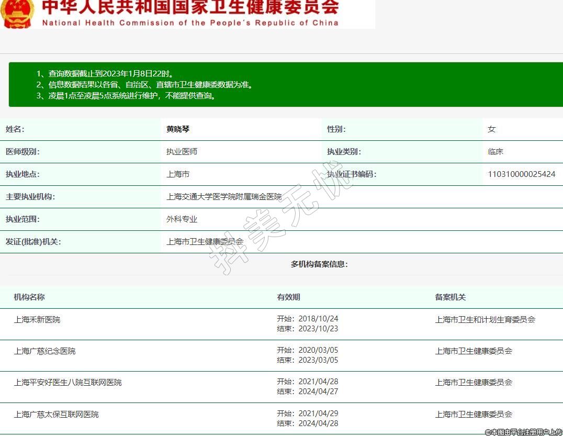
Task: Select the name value next to 姓名
Action: (178, 129)
